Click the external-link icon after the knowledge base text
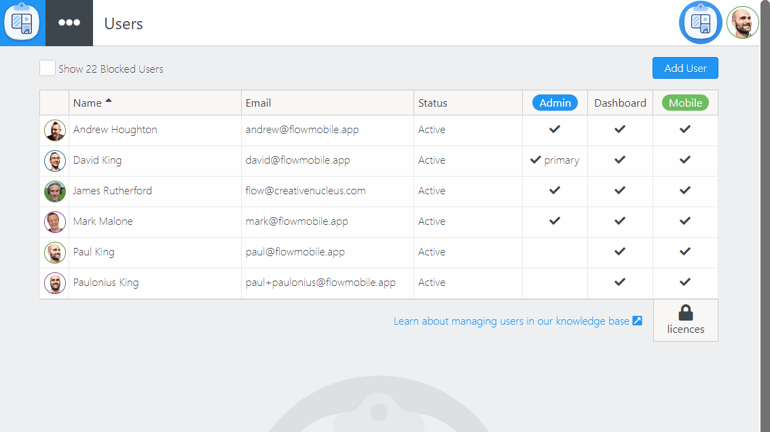This screenshot has width=770, height=432. coord(637,321)
